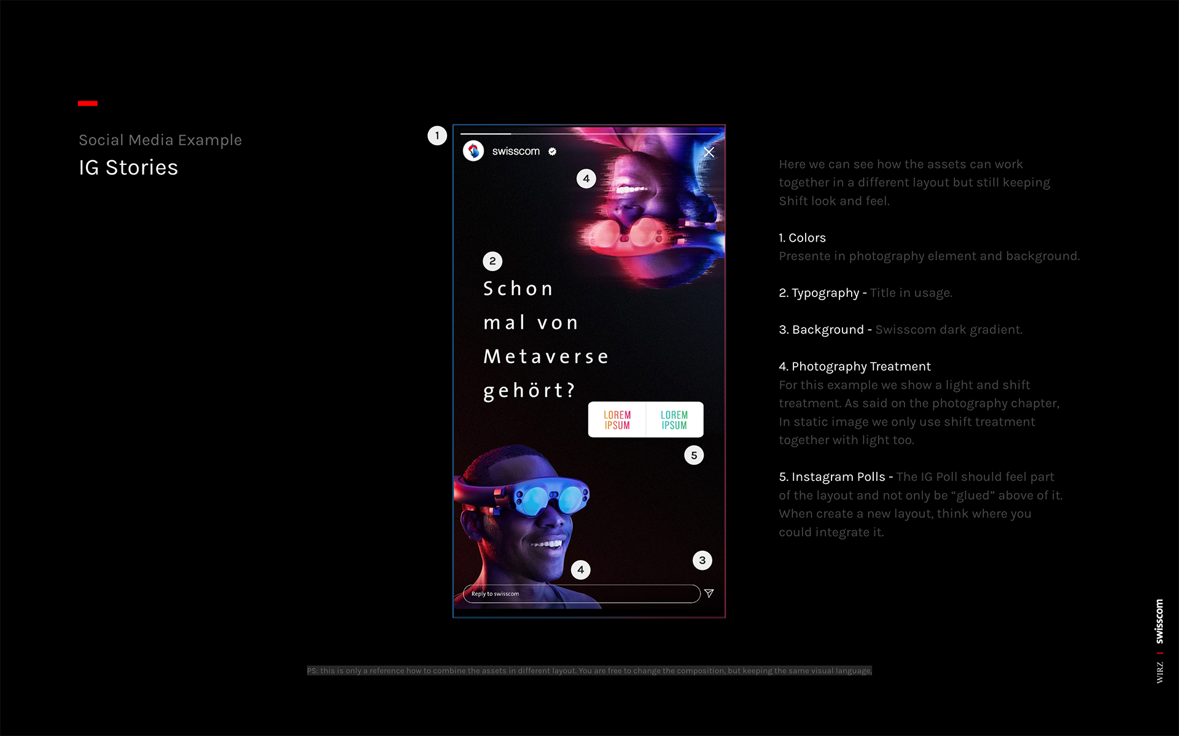This screenshot has width=1179, height=736.
Task: Click into the 'Reply to swisscom' field
Action: pyautogui.click(x=580, y=594)
